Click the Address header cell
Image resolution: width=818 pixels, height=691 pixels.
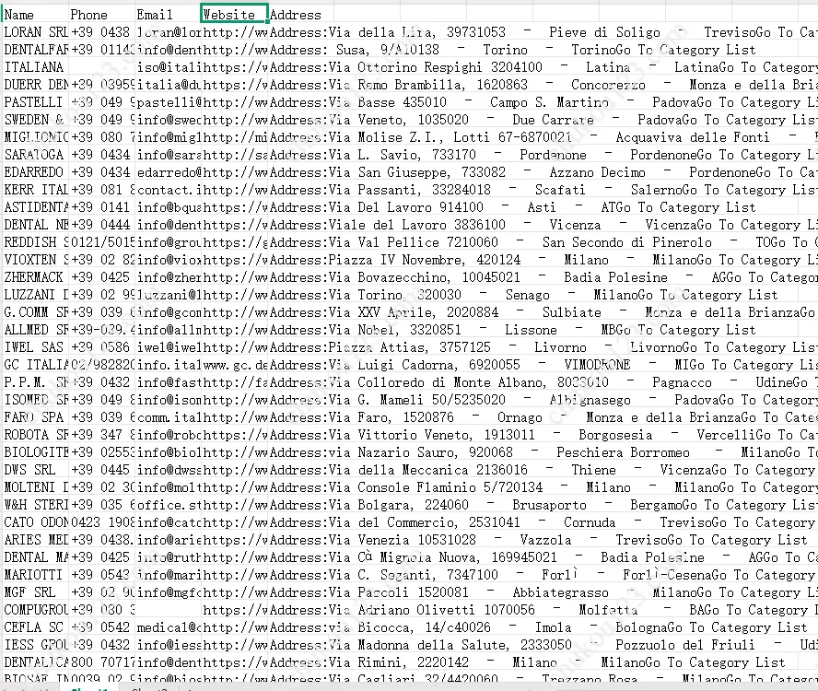[x=296, y=15]
